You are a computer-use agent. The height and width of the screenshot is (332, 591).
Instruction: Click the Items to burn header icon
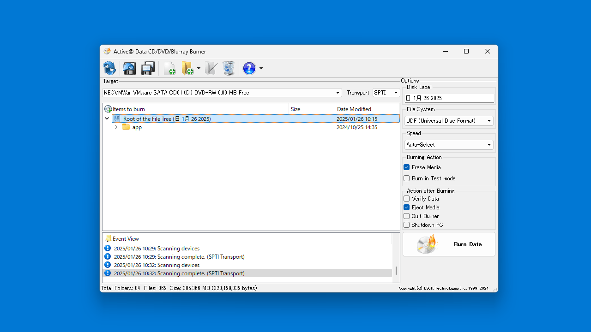108,109
